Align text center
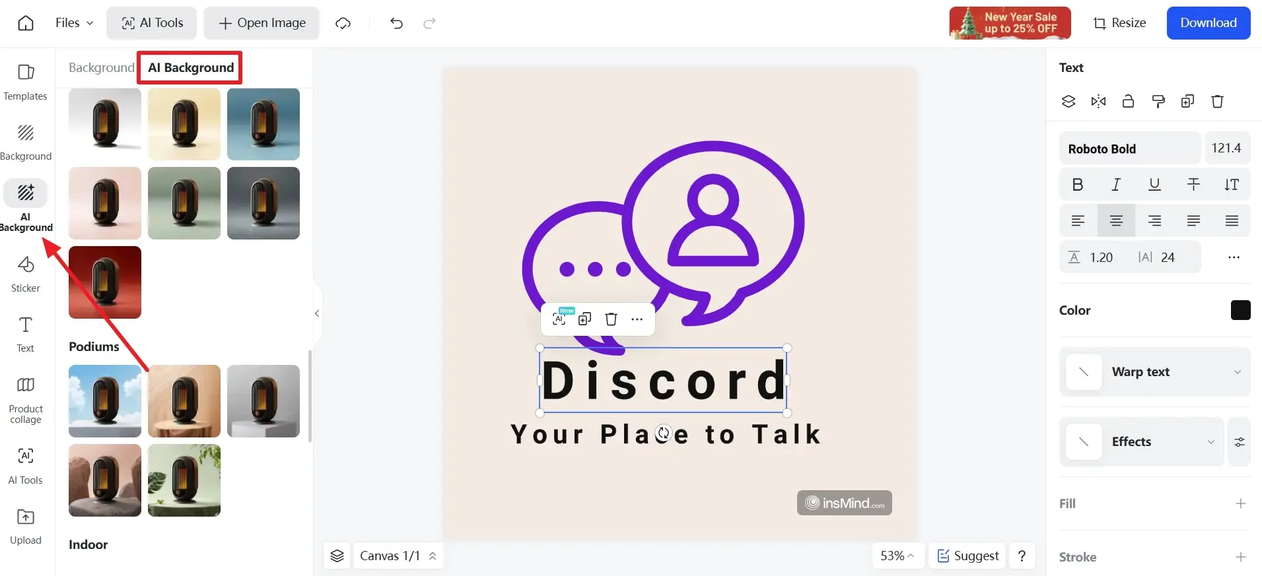Viewport: 1262px width, 576px height. [1116, 221]
